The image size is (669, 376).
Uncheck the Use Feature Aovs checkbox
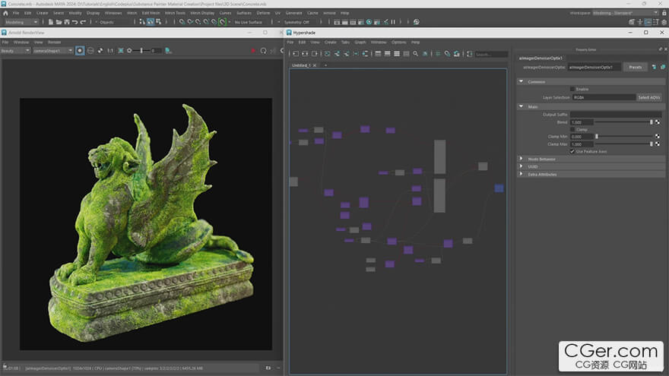pyautogui.click(x=572, y=151)
